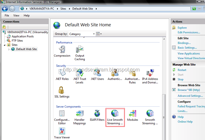
Task: Expand breadcrumb arrow after Default Web Site
Action: 96,9
